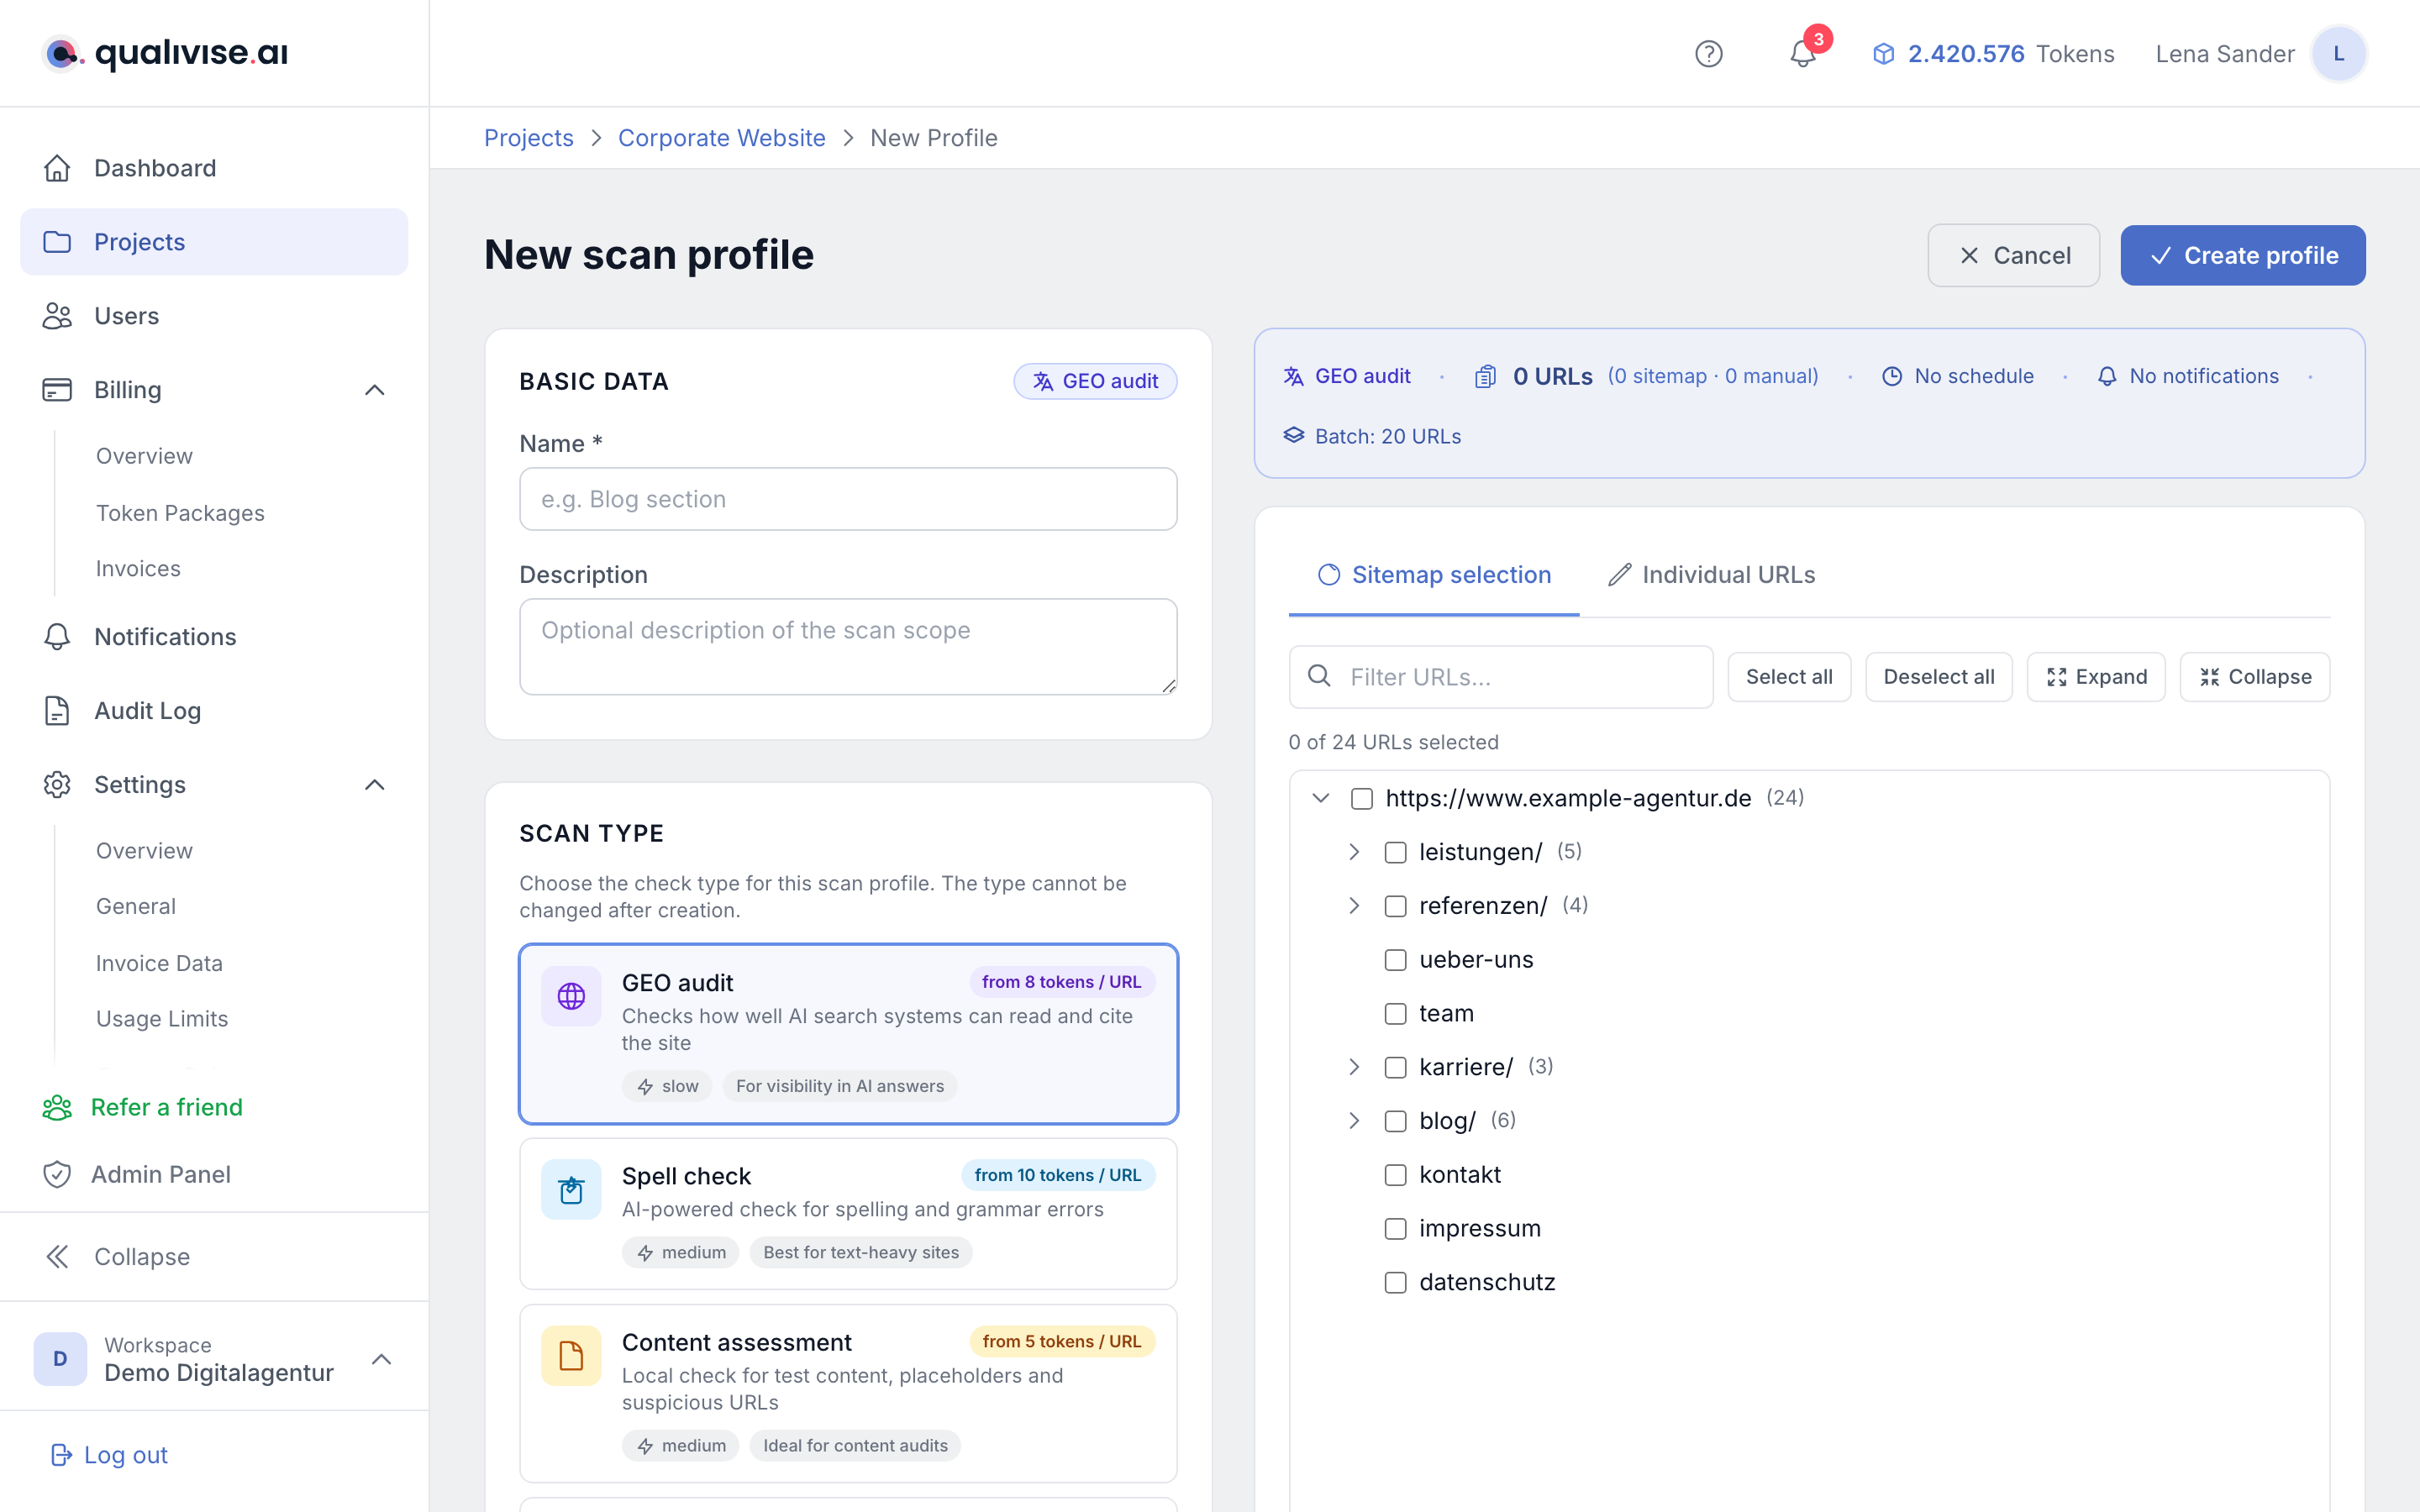This screenshot has width=2420, height=1512.
Task: Open Corporate Website breadcrumb link
Action: (721, 138)
